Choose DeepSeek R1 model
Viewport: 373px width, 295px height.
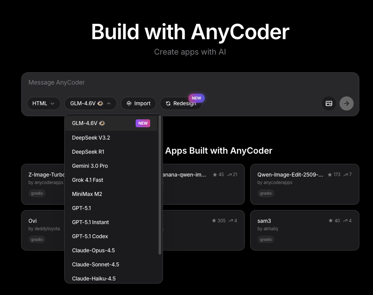(x=88, y=151)
